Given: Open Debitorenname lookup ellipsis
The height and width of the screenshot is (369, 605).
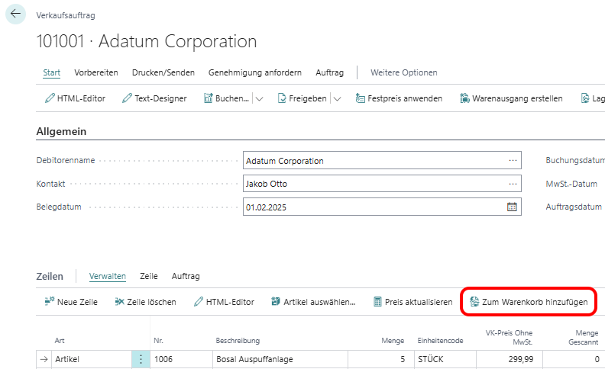Looking at the screenshot, I should click(x=513, y=161).
